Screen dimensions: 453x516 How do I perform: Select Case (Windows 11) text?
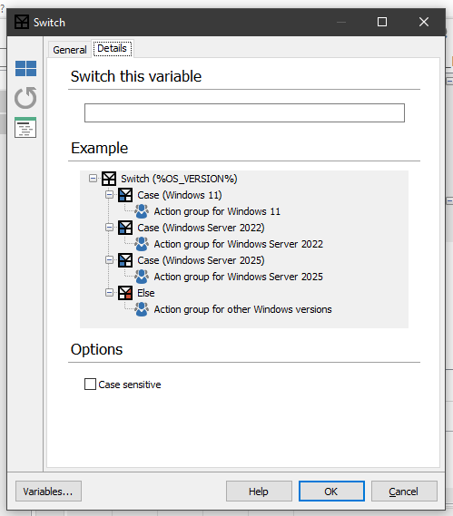pos(180,195)
